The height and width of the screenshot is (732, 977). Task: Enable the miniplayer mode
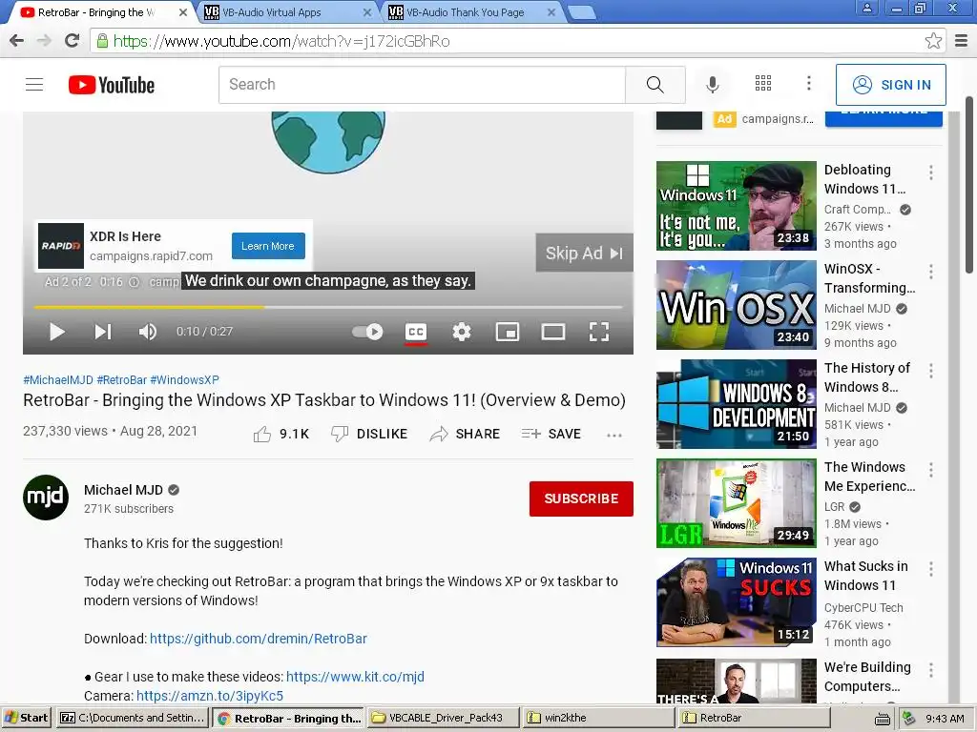click(x=508, y=332)
